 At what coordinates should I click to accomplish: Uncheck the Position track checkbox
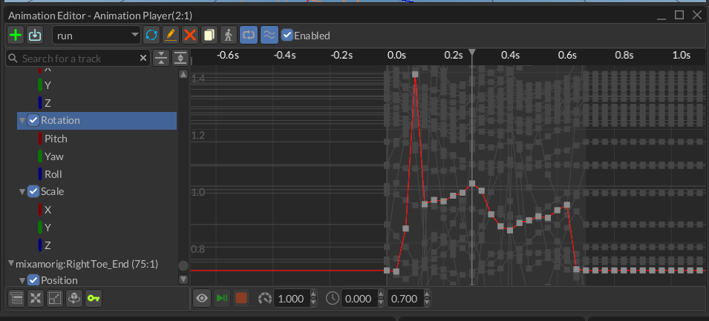33,280
